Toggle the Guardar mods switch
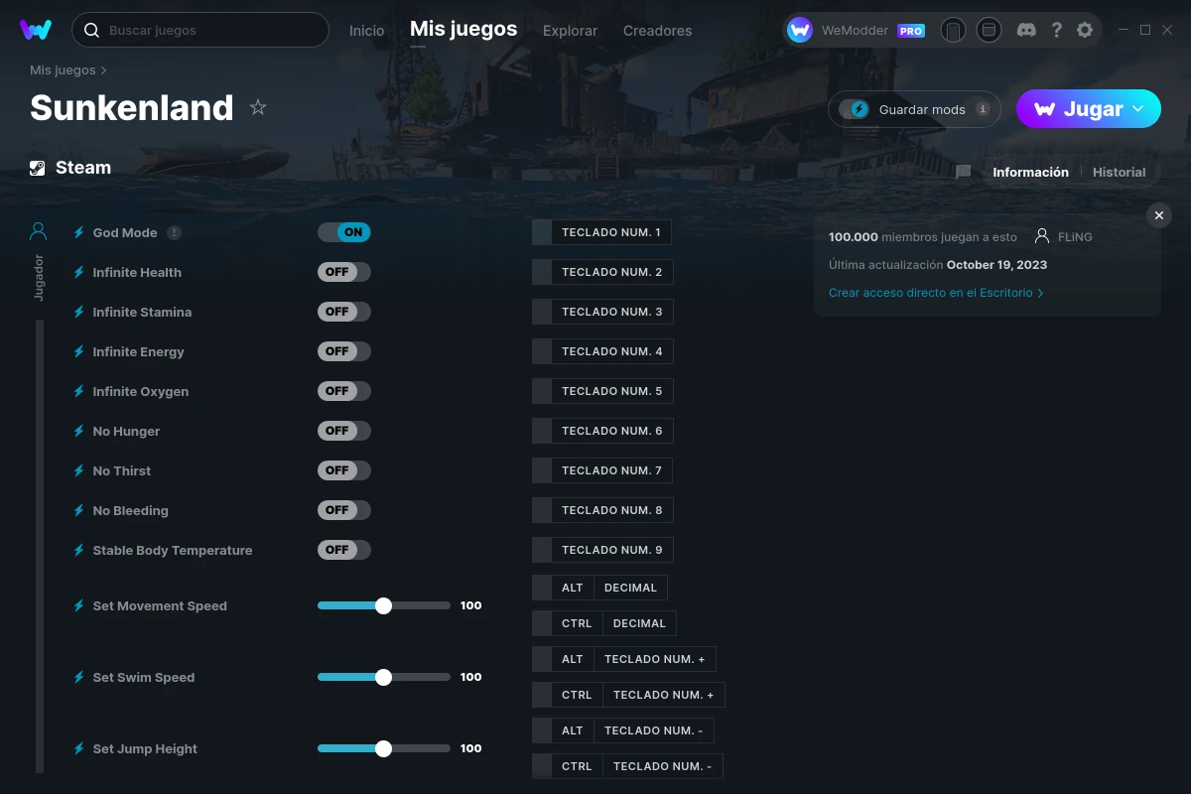Viewport: 1191px width, 794px height. coord(855,109)
